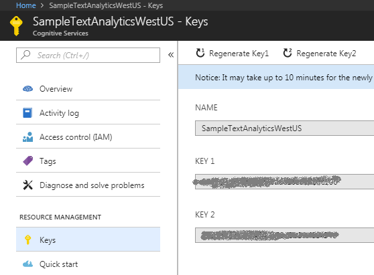Select Activity log in the sidebar
The width and height of the screenshot is (374, 275).
pyautogui.click(x=88, y=112)
